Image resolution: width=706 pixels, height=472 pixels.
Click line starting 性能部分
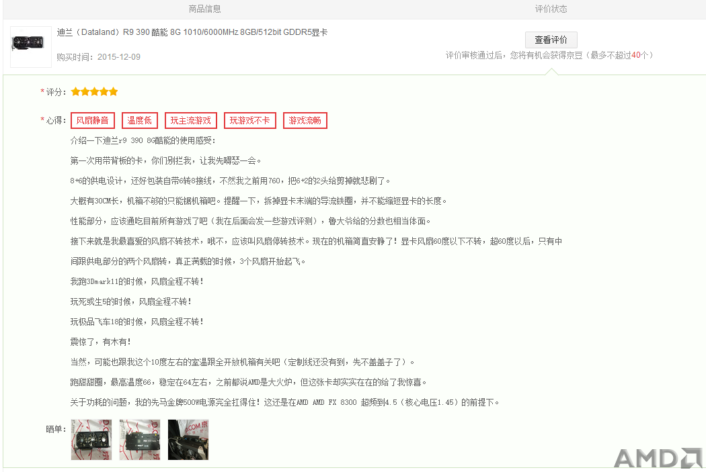(x=250, y=221)
